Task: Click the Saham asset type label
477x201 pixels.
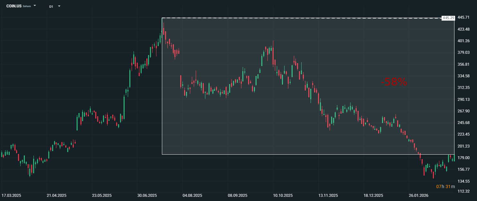Action: tap(27, 6)
